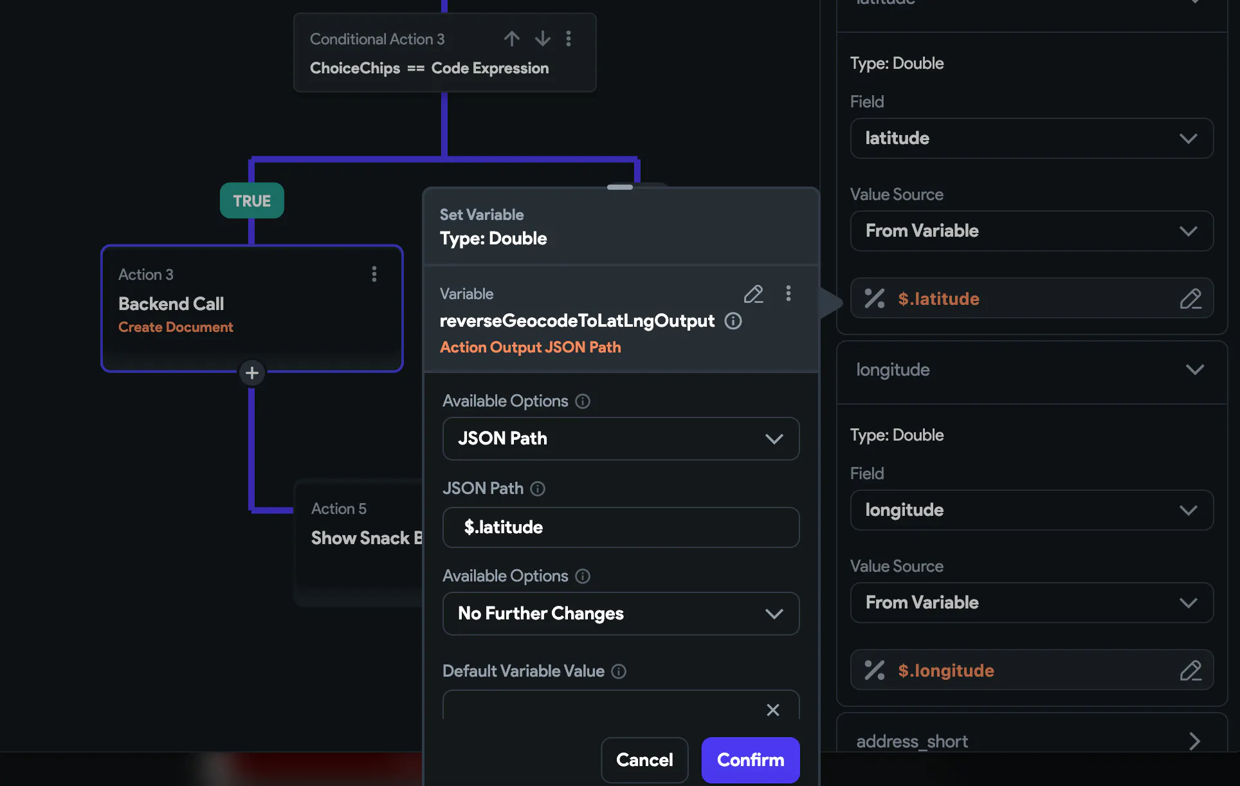Image resolution: width=1240 pixels, height=786 pixels.
Task: Cancel the Set Variable dialog
Action: pyautogui.click(x=644, y=760)
